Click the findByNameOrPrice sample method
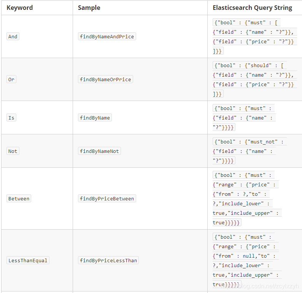This screenshot has height=293, width=302. (105, 79)
